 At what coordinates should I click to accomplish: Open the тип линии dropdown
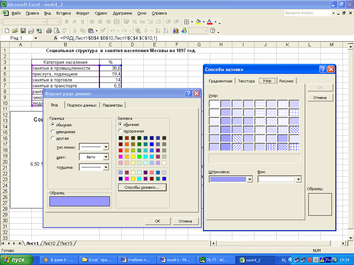pos(106,147)
